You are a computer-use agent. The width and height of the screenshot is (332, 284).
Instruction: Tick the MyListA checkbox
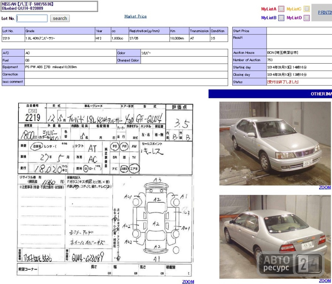click(x=281, y=9)
